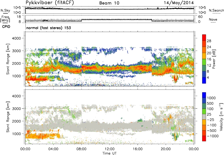Click the 'N.Sky' legend label
This screenshot has width=224, height=155.
[5, 10]
